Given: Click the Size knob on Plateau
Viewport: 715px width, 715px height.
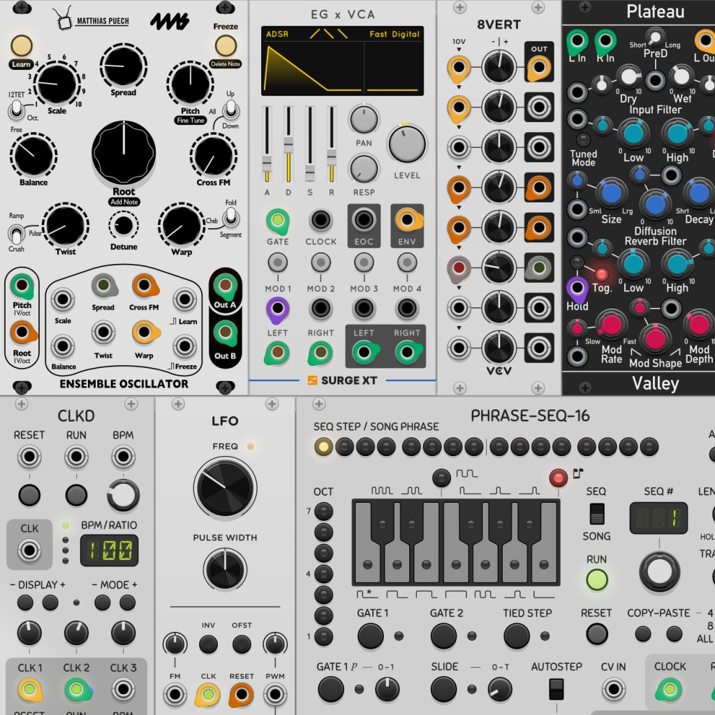Looking at the screenshot, I should (x=611, y=193).
